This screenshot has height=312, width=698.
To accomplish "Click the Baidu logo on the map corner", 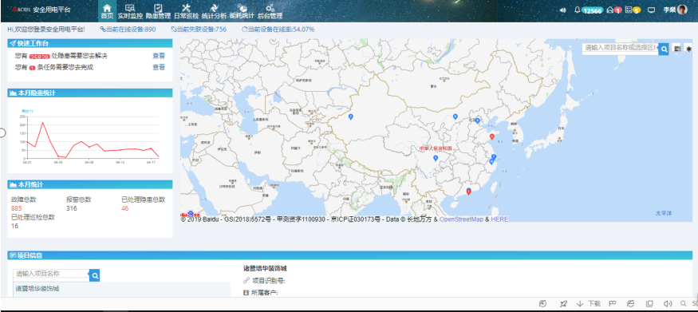I will point(191,214).
